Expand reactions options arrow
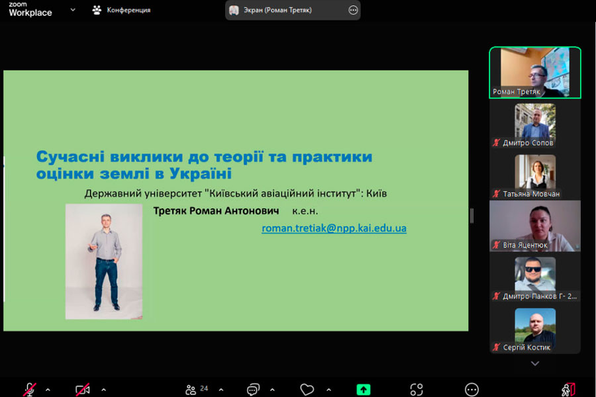The image size is (596, 397). coord(328,390)
